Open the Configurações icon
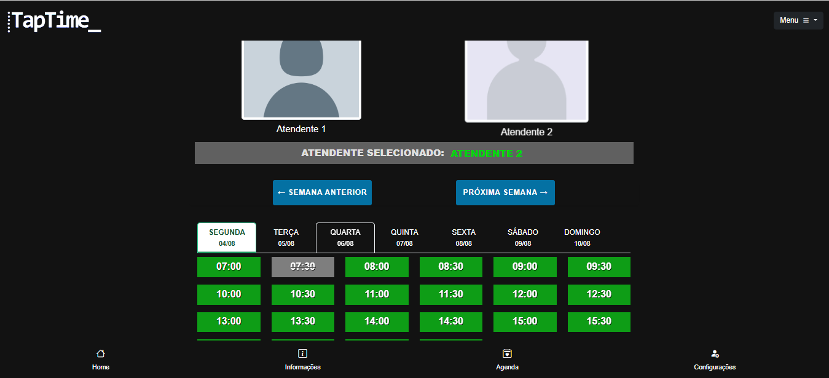Image resolution: width=829 pixels, height=378 pixels. 715,353
